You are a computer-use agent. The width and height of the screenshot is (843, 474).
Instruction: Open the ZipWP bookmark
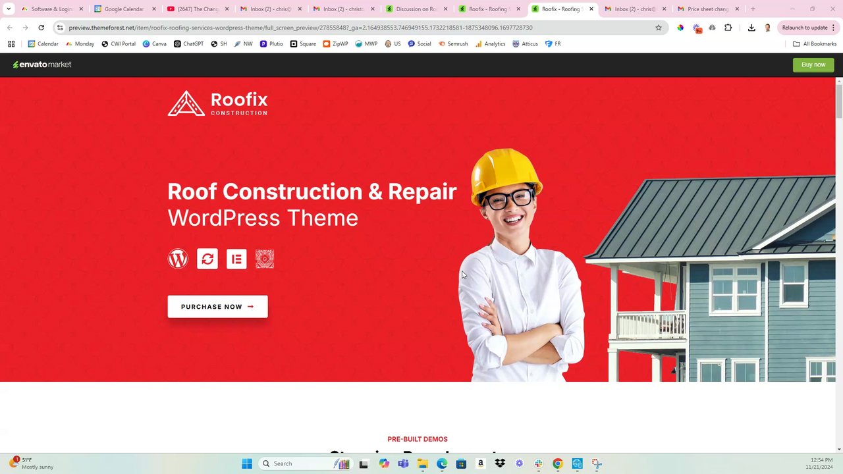click(x=335, y=43)
